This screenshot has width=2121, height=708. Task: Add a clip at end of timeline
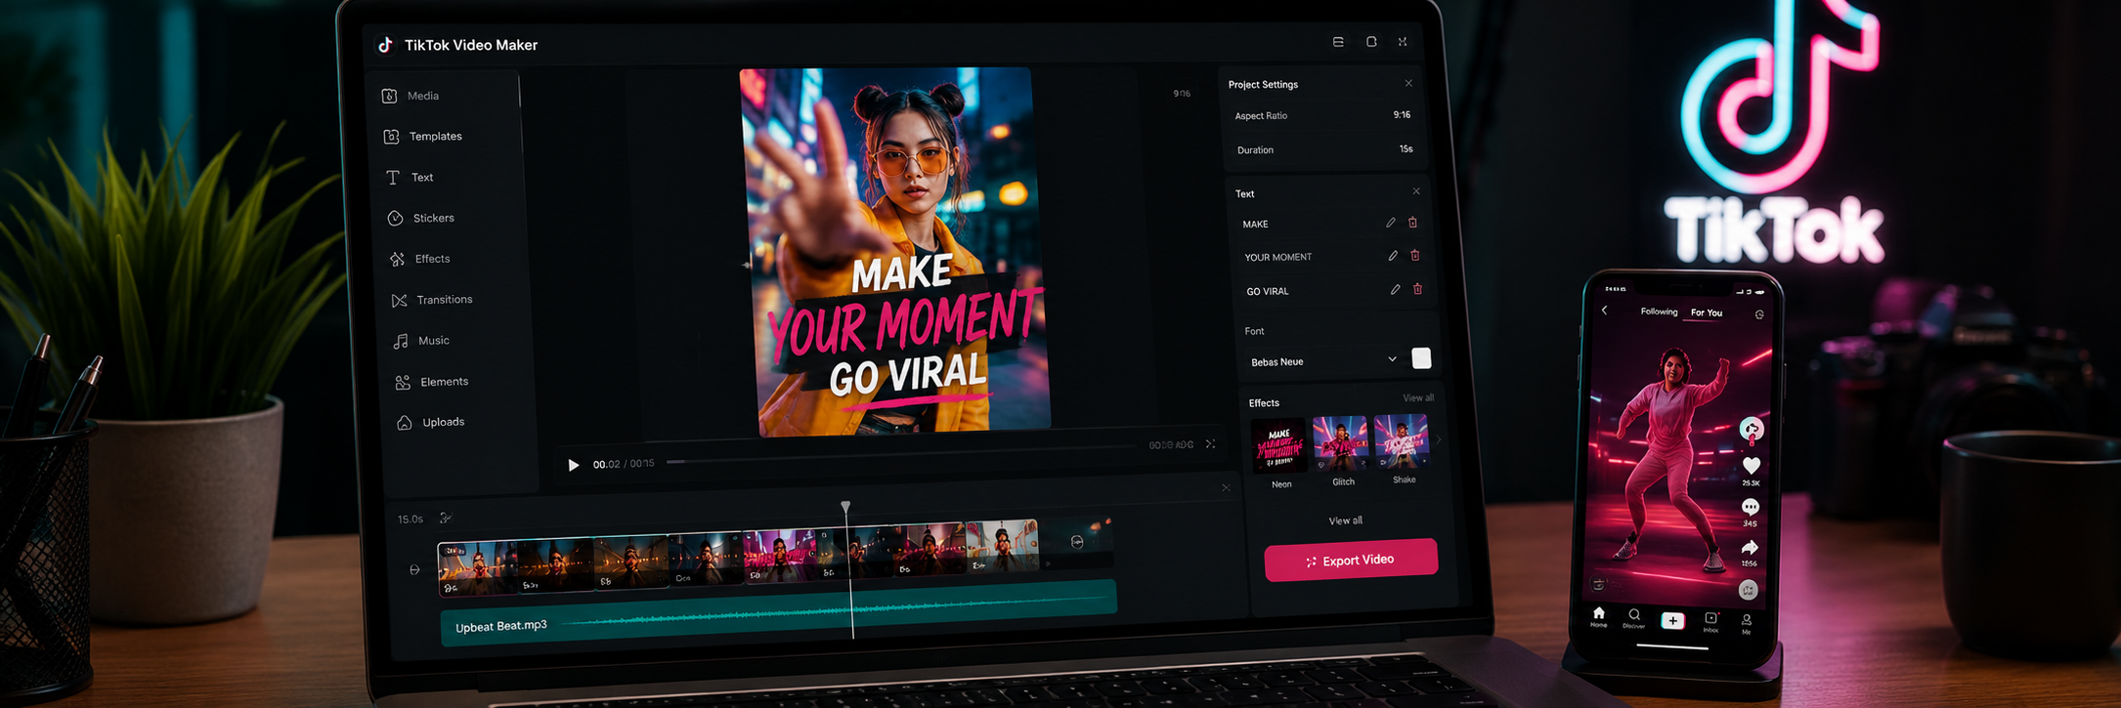point(1077,542)
